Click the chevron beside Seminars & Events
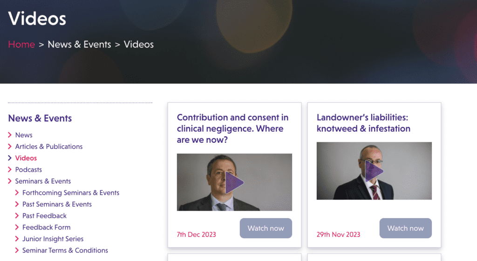Screen dimensions: 477x261 click(10, 181)
